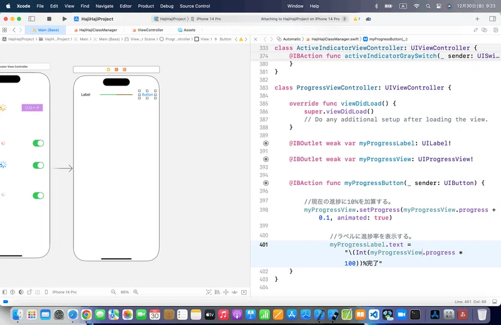The height and width of the screenshot is (325, 501).
Task: Jump to next issue in breadcrumb bar
Action: [245, 39]
